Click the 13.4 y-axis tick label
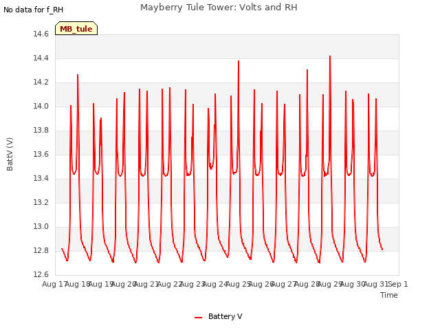Viewport: 440px width, 330px height. [41, 179]
